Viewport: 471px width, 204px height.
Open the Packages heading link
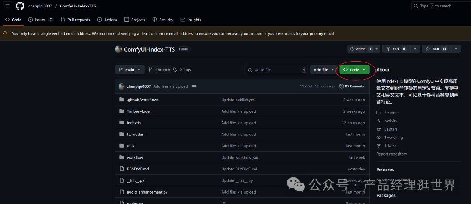386,195
